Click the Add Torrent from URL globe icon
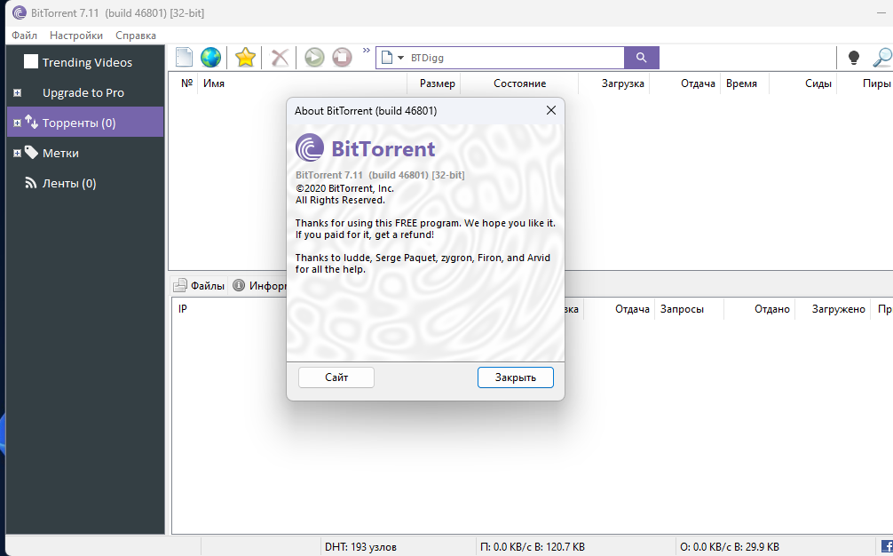 (210, 58)
